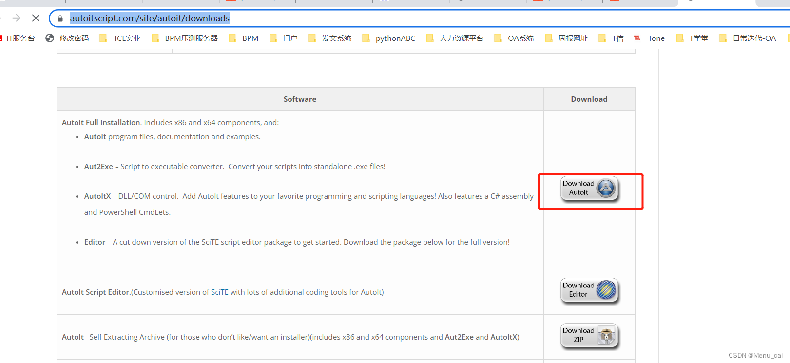Open the BPM压测服务器 bookmark folder
Image resolution: width=790 pixels, height=363 pixels.
click(185, 38)
